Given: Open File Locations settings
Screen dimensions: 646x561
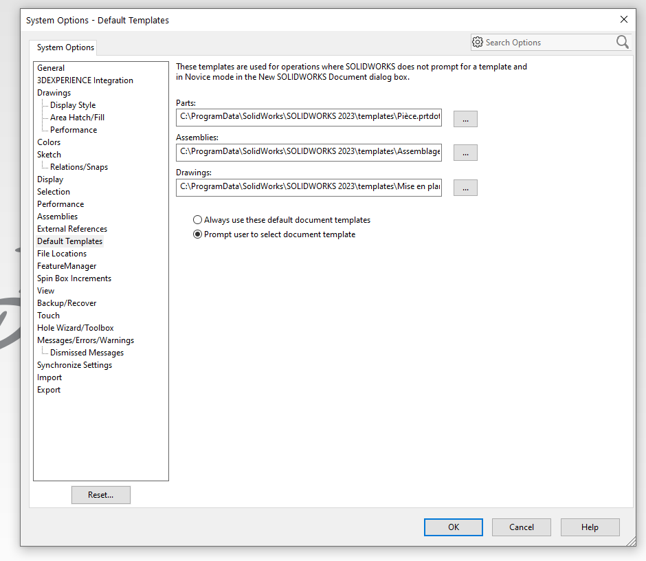Looking at the screenshot, I should 62,253.
